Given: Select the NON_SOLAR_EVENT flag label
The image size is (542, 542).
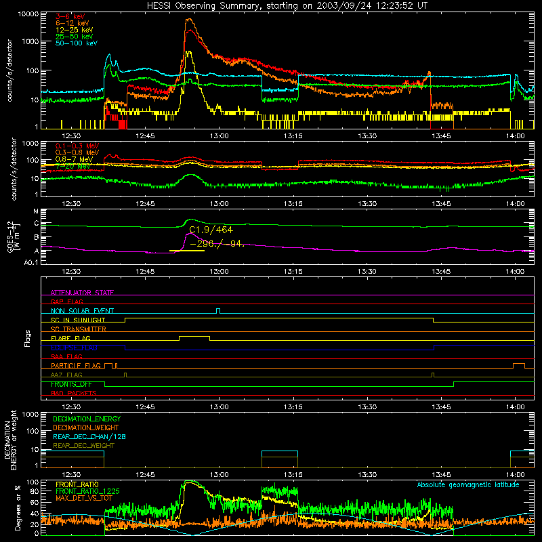Looking at the screenshot, I should point(82,311).
